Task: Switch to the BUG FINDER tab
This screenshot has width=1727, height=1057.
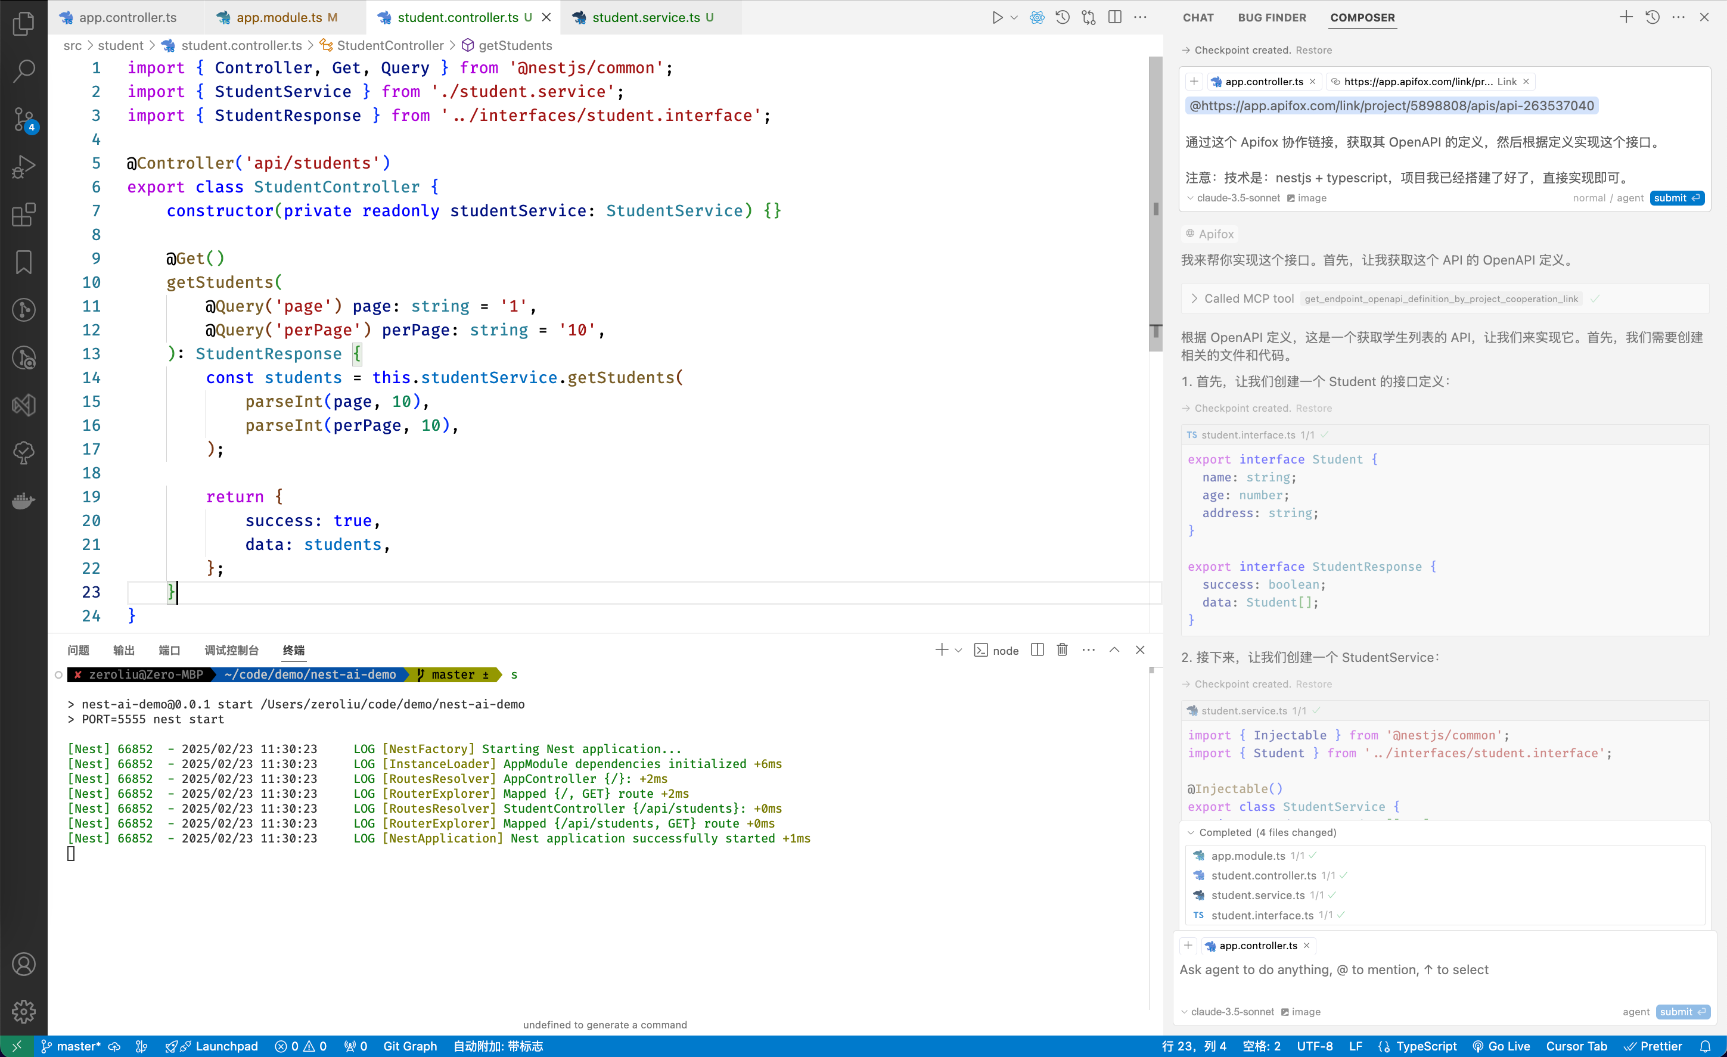Action: pyautogui.click(x=1272, y=17)
